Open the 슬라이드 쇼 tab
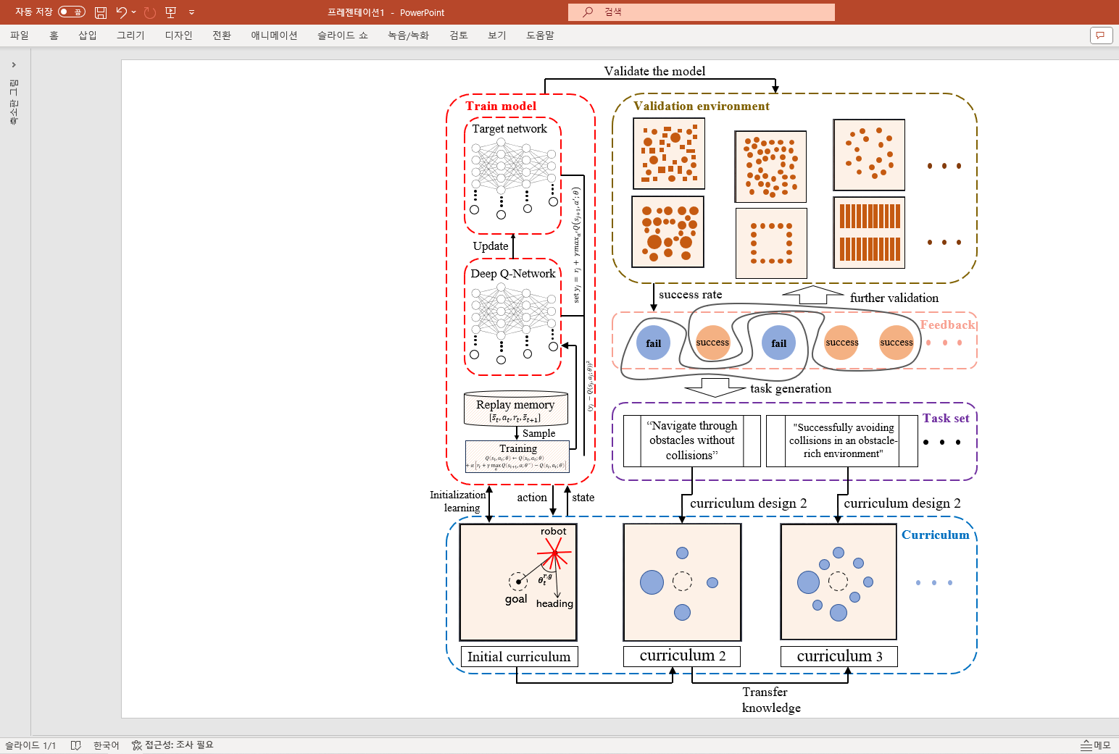1119x754 pixels. click(342, 35)
